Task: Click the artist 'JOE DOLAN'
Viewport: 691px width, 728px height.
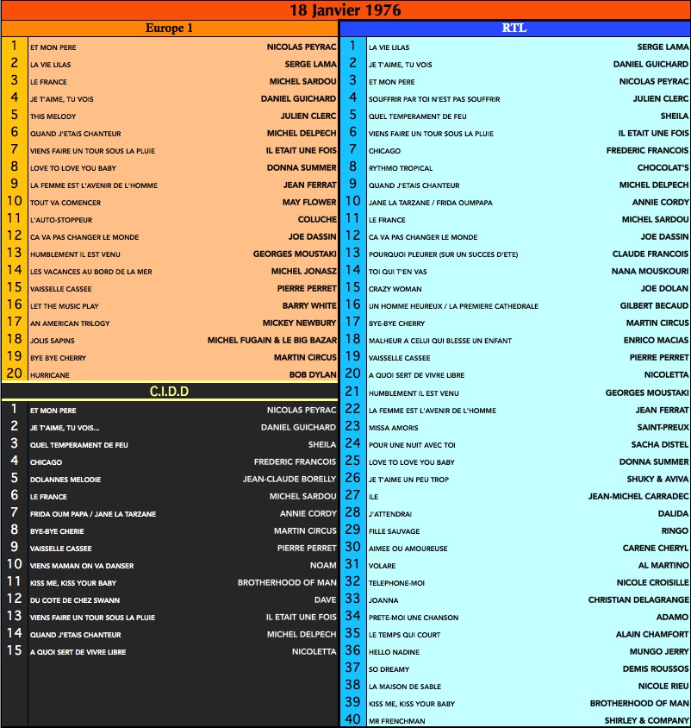Action: (664, 288)
